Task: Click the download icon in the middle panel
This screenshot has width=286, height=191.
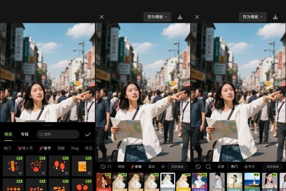Action: click(x=180, y=17)
